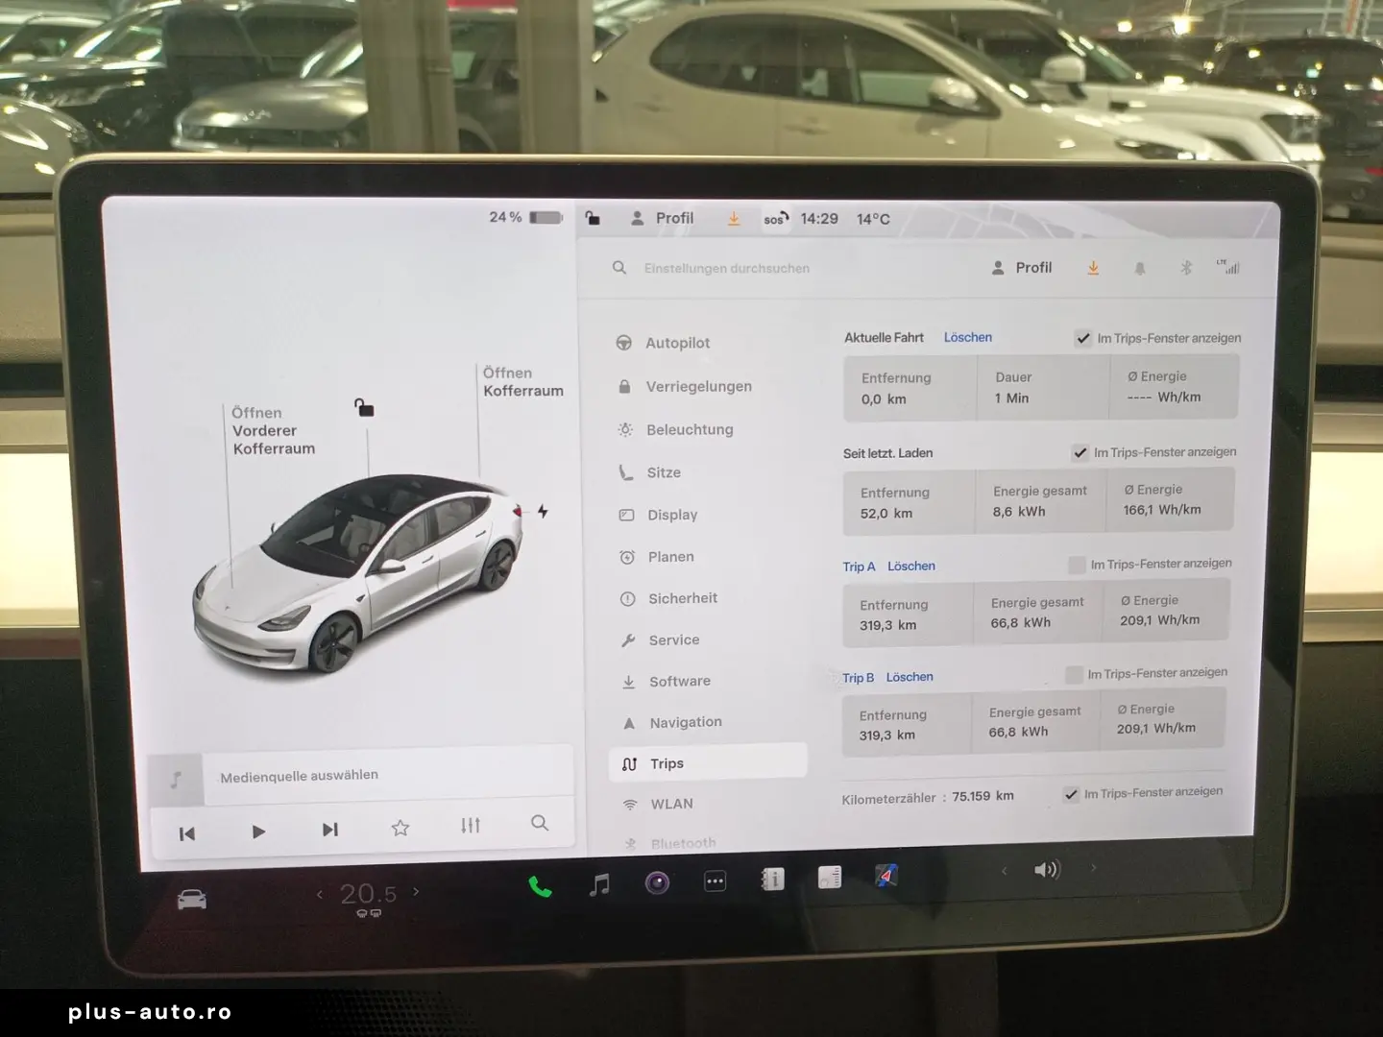The image size is (1383, 1037).
Task: Click Löschen next to Trip B
Action: [910, 677]
